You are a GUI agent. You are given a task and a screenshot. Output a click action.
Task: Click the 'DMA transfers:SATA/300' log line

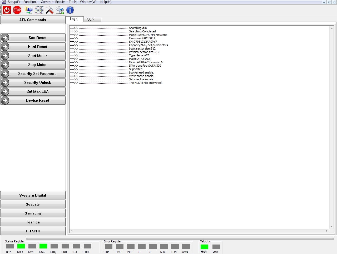pyautogui.click(x=145, y=66)
